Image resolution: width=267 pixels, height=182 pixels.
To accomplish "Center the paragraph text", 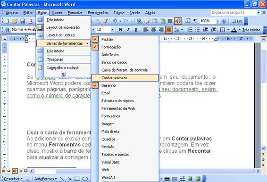I will (153, 30).
